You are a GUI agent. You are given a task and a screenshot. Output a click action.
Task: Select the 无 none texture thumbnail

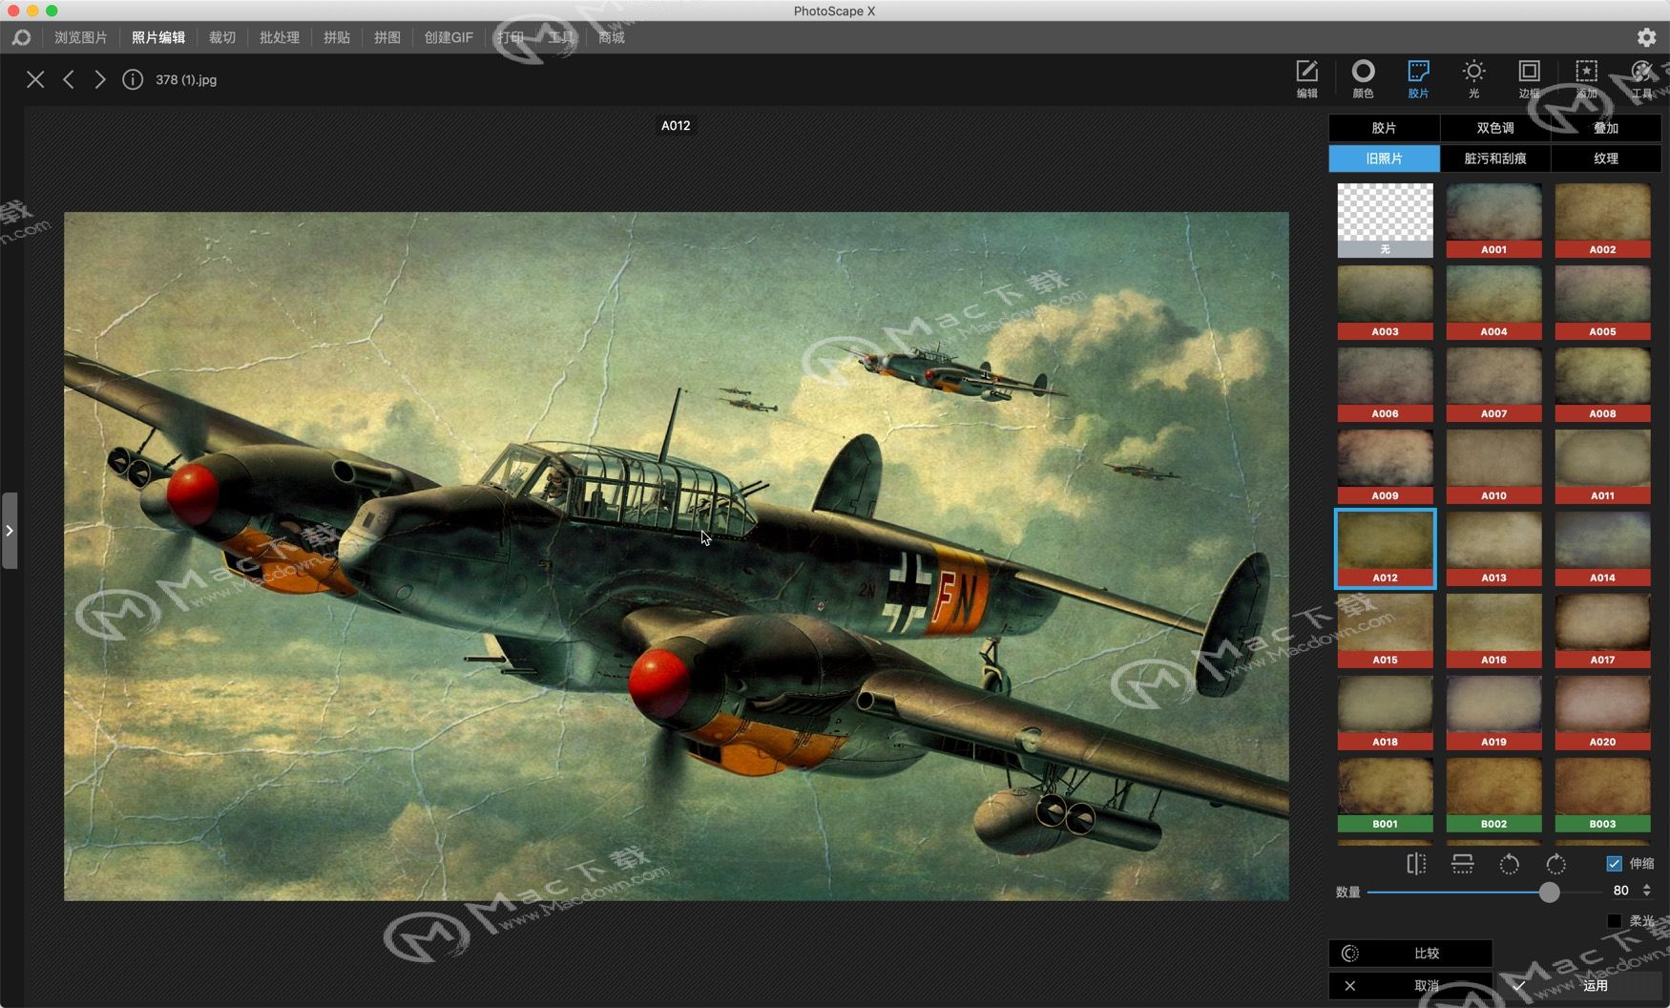click(x=1385, y=220)
